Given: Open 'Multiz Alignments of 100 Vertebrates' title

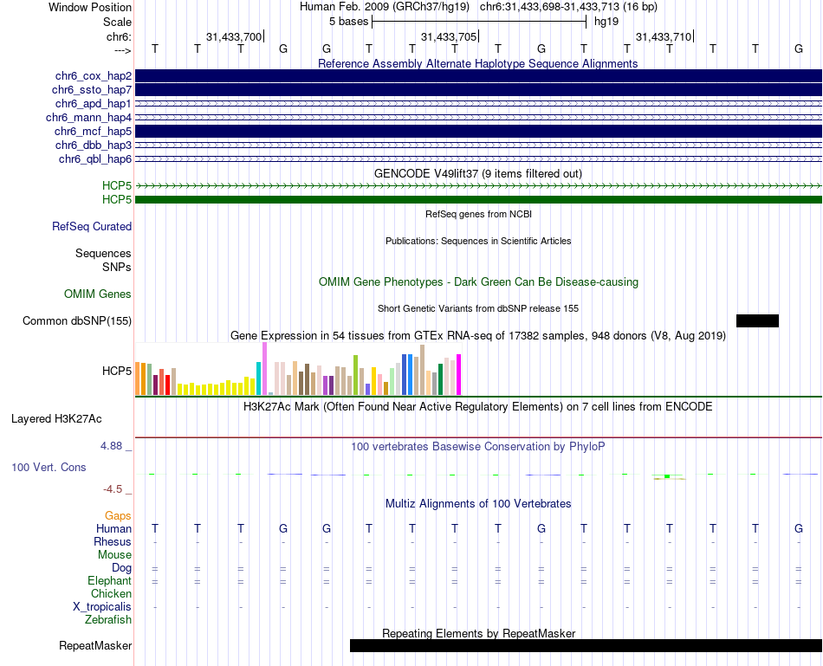Looking at the screenshot, I should (x=478, y=504).
